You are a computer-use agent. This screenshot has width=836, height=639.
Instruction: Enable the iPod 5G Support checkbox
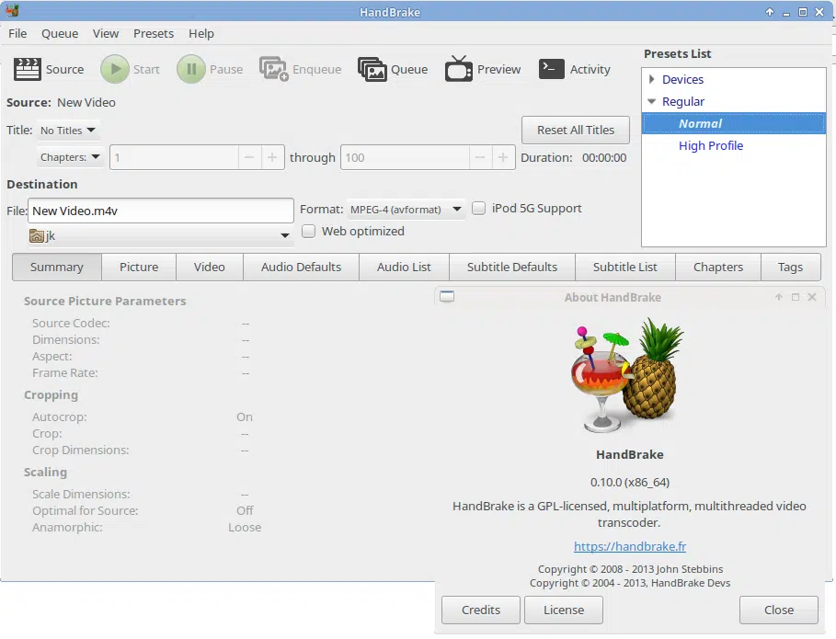479,209
